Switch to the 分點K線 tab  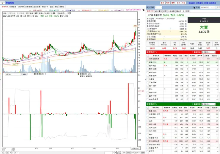click(x=21, y=7)
